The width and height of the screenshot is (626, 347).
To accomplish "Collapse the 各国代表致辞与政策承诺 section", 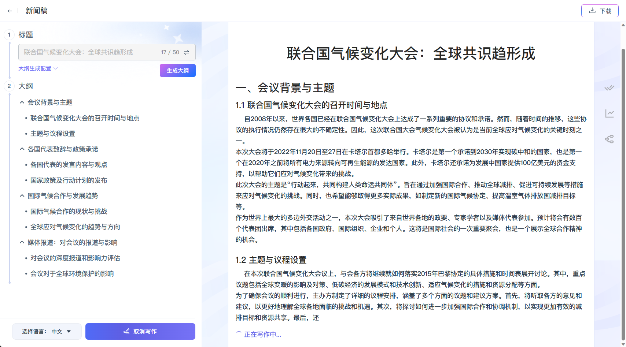I will (22, 149).
